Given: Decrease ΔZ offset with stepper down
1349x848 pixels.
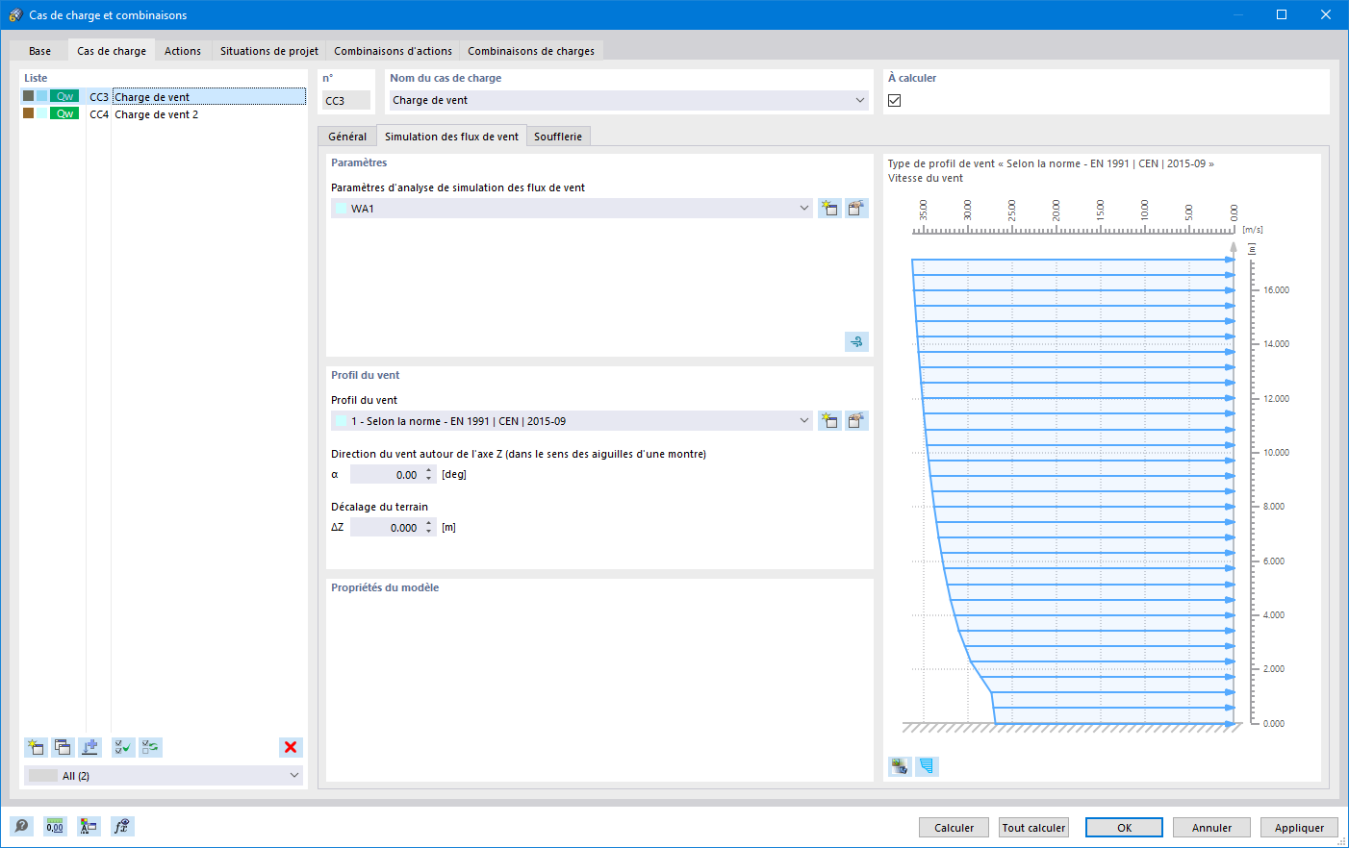Looking at the screenshot, I should coord(429,532).
